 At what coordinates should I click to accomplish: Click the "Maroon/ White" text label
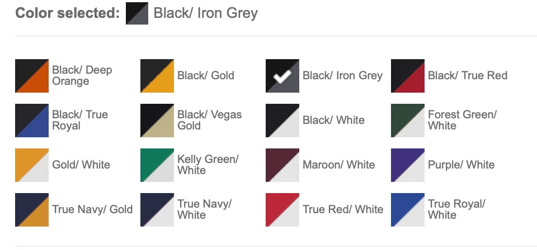pos(339,165)
